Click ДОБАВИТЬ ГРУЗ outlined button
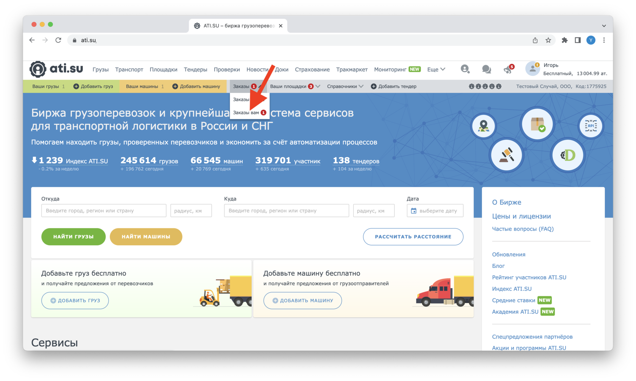 [x=75, y=300]
